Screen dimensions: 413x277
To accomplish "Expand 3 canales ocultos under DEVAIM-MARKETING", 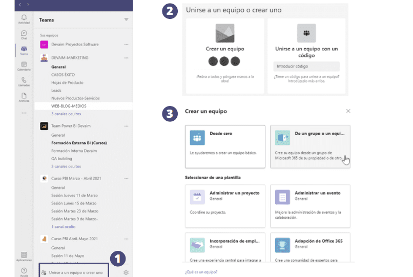I will click(66, 114).
